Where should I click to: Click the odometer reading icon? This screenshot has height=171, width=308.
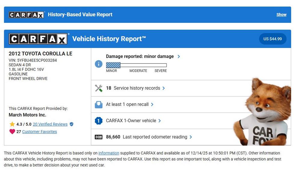pos(99,137)
